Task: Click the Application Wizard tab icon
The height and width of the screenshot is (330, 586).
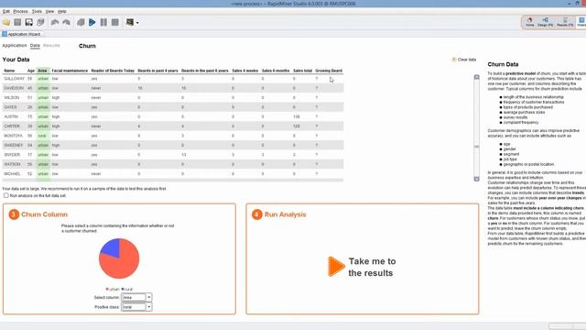Action: coord(5,34)
